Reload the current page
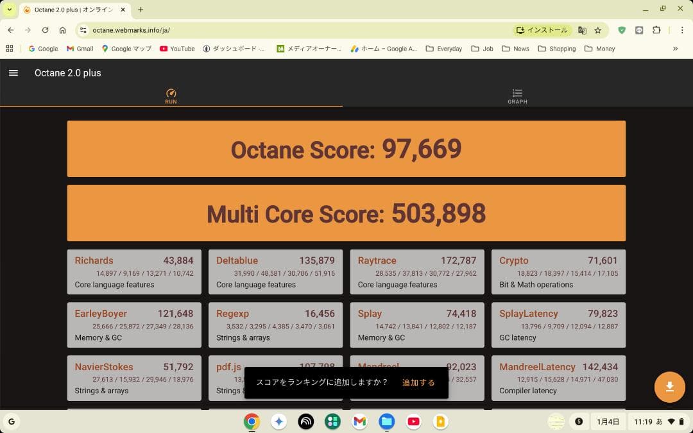 (x=45, y=30)
